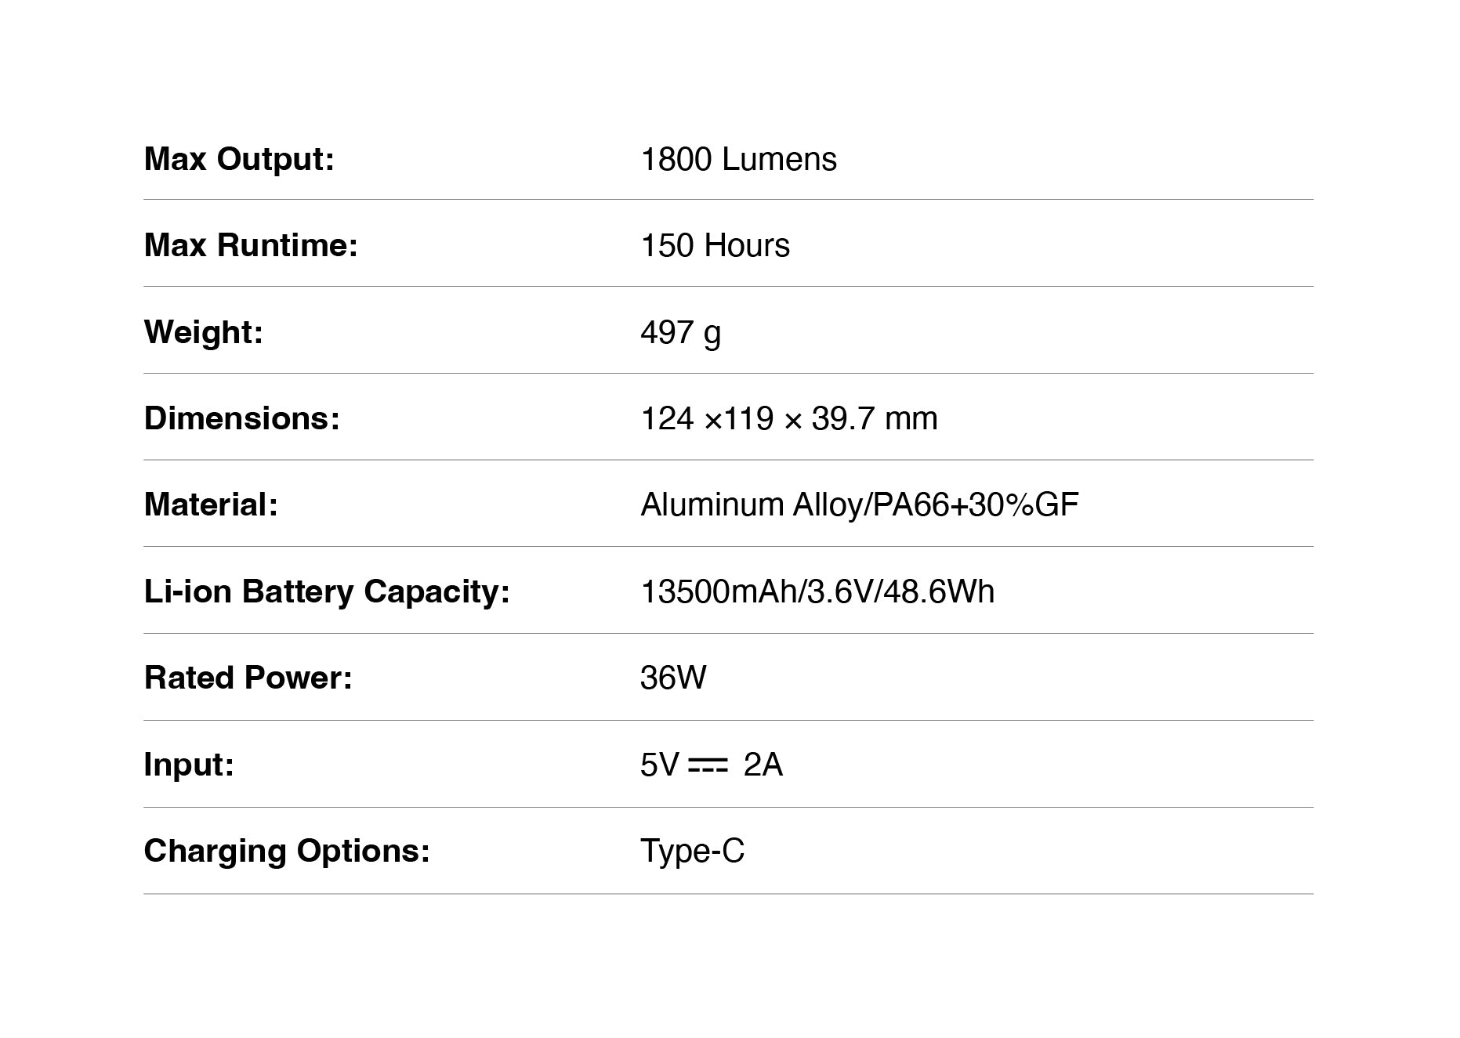Screen dimensions: 1460x1038
Task: Select the 124 ×119 × 39.7 mm value
Action: point(788,418)
